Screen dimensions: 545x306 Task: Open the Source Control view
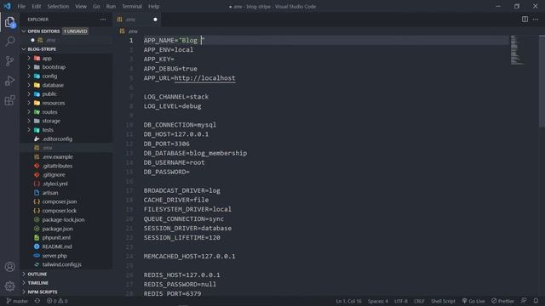[9, 61]
